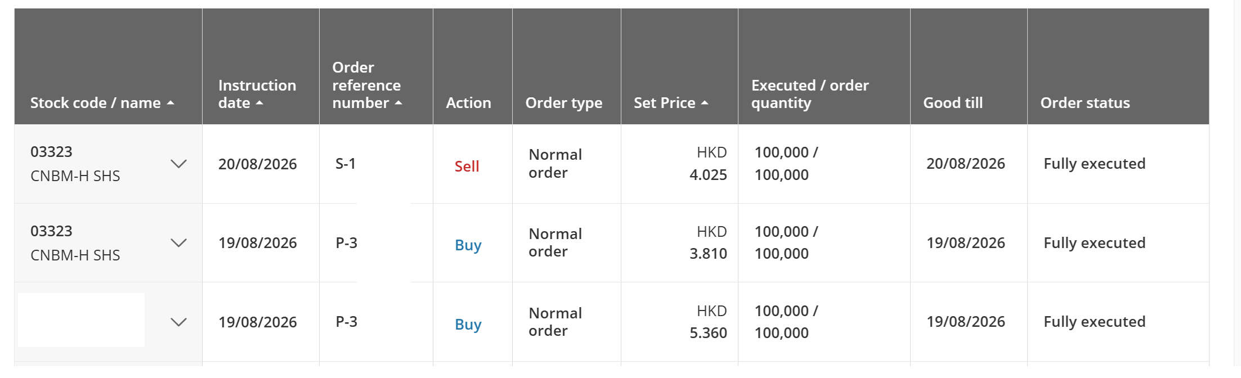Sort by Stock code / name arrow
Image resolution: width=1241 pixels, height=378 pixels.
[171, 103]
